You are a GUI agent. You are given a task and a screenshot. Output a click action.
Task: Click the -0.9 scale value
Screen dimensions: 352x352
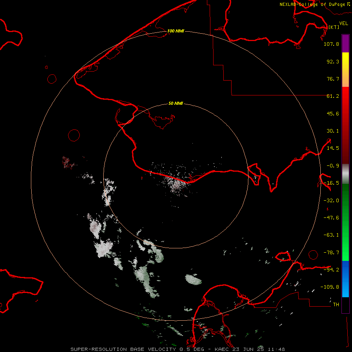(x=333, y=166)
